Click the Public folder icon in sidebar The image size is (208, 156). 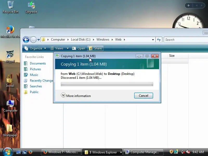pos(26,92)
